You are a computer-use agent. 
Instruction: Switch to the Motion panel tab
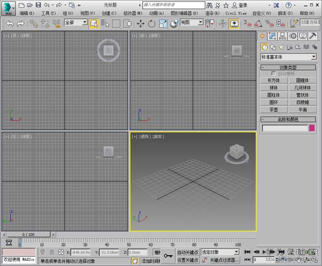pos(293,36)
